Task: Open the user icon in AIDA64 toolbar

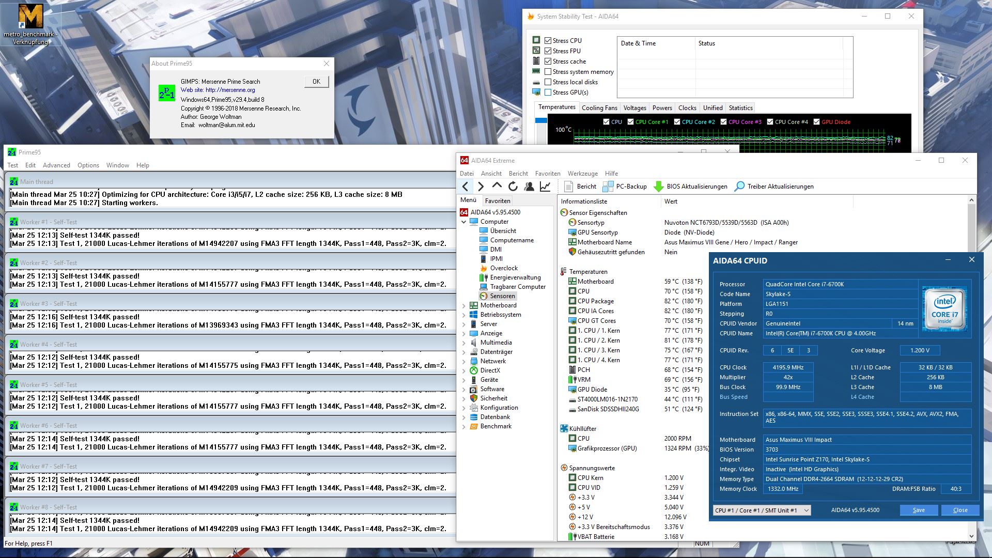Action: pyautogui.click(x=529, y=187)
